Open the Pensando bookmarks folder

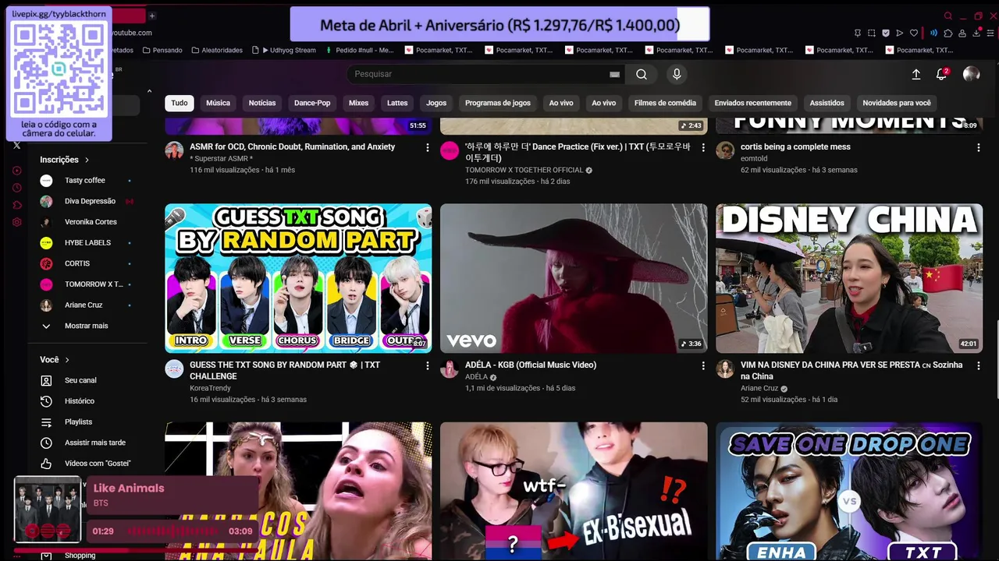162,50
